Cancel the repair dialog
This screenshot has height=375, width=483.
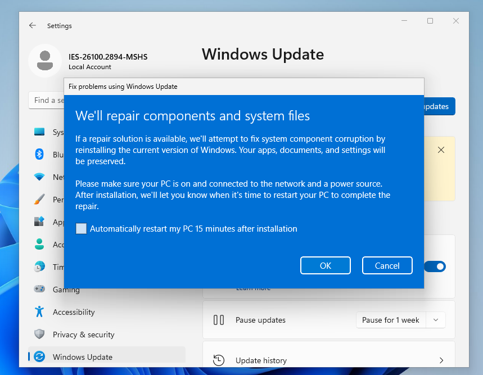[x=387, y=265]
